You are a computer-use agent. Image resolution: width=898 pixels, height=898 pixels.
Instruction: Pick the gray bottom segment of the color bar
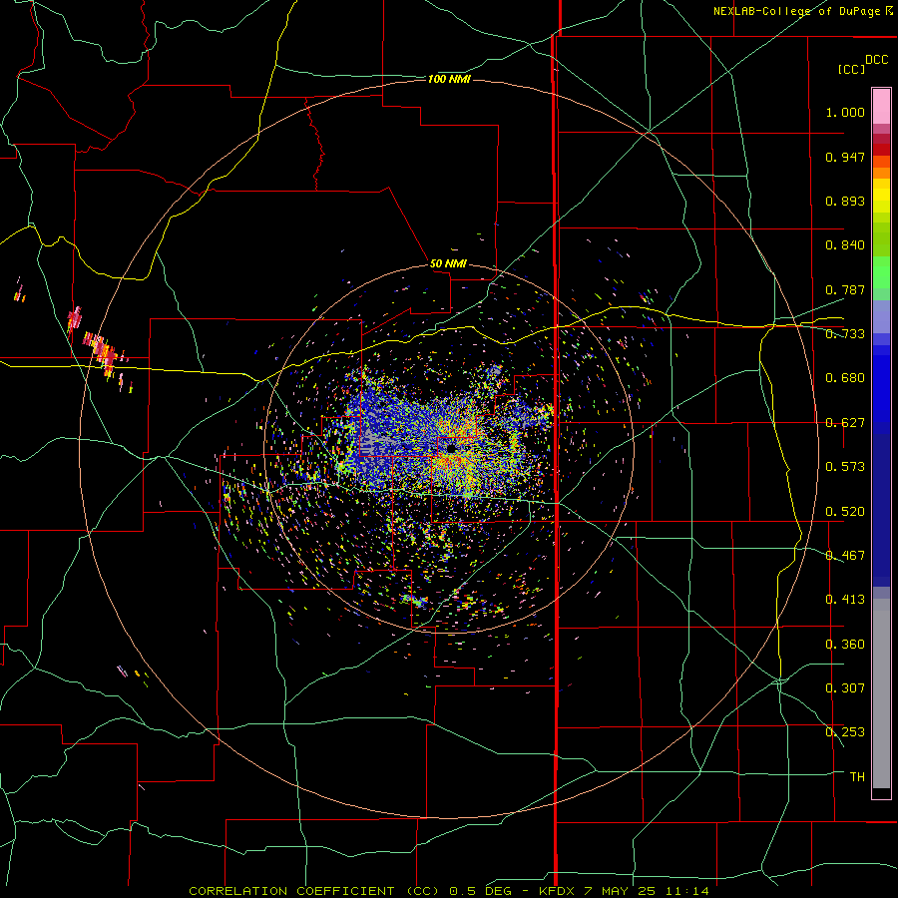tap(881, 693)
